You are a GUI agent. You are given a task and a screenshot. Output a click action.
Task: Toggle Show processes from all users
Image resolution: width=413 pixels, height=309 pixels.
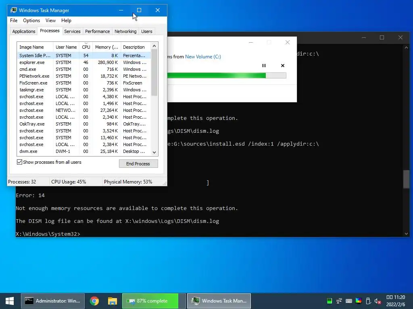[x=19, y=162]
